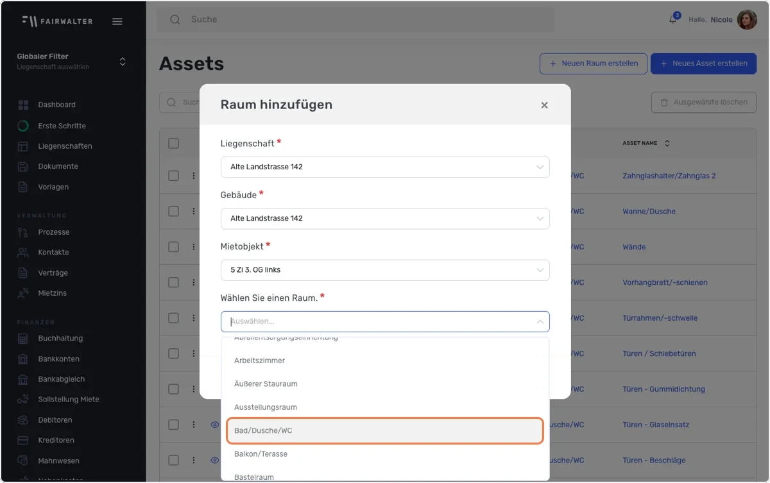Click the Verträge document icon
The width and height of the screenshot is (770, 483).
point(23,273)
